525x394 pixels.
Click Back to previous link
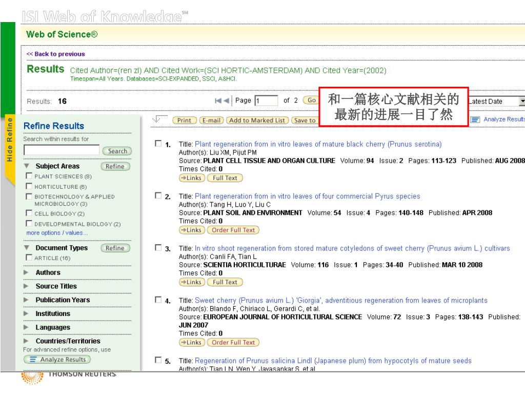click(x=55, y=54)
